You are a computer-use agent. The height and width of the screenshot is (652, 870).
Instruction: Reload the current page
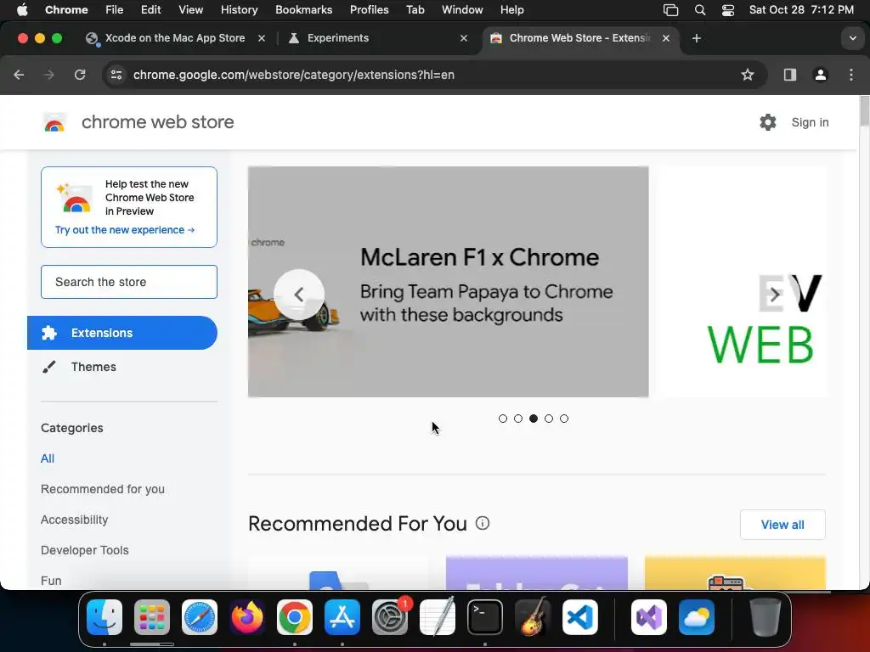(x=80, y=75)
